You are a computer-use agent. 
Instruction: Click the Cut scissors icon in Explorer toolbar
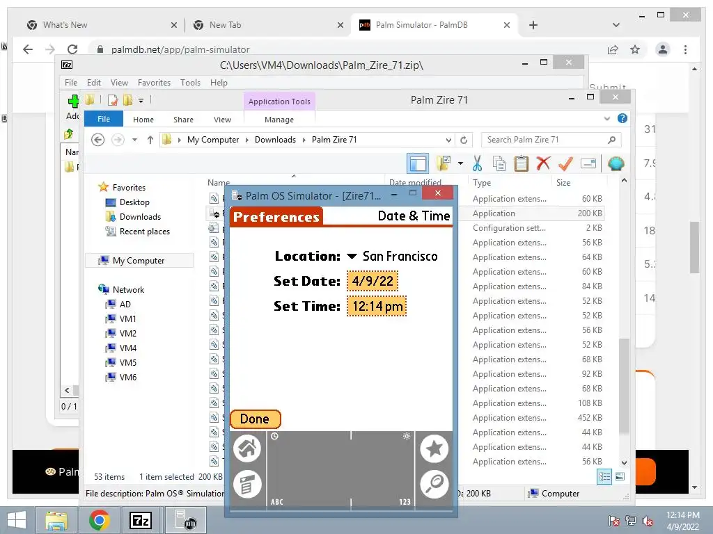coord(477,163)
